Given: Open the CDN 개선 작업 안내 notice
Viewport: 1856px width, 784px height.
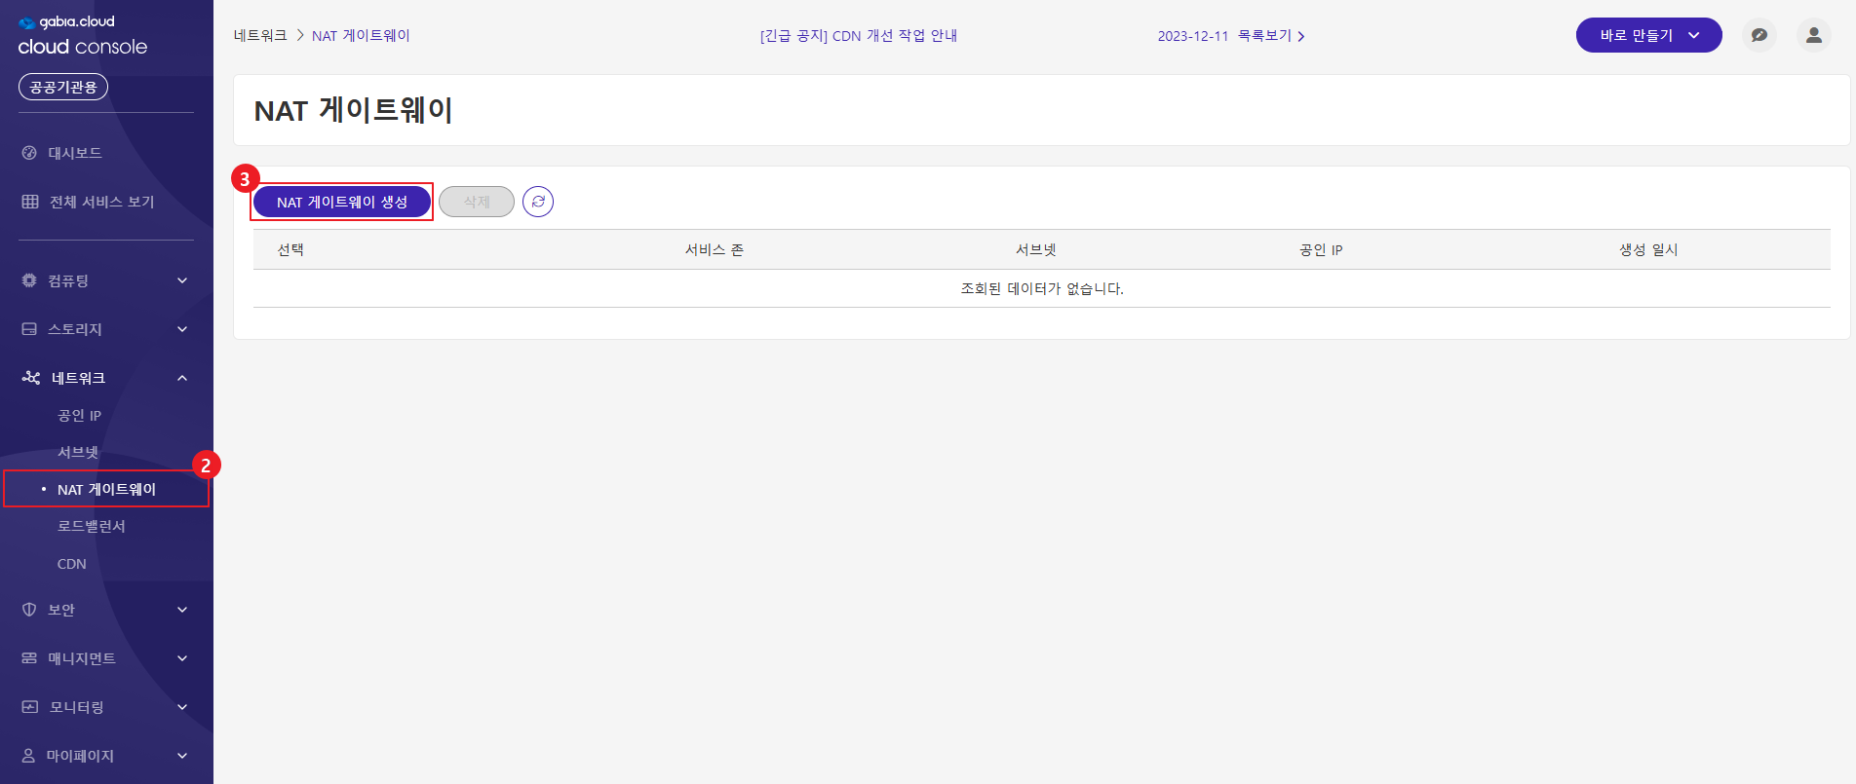Looking at the screenshot, I should (x=858, y=36).
